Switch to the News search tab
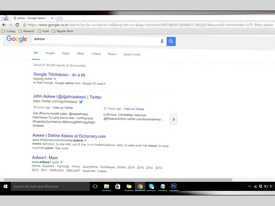 80,54
